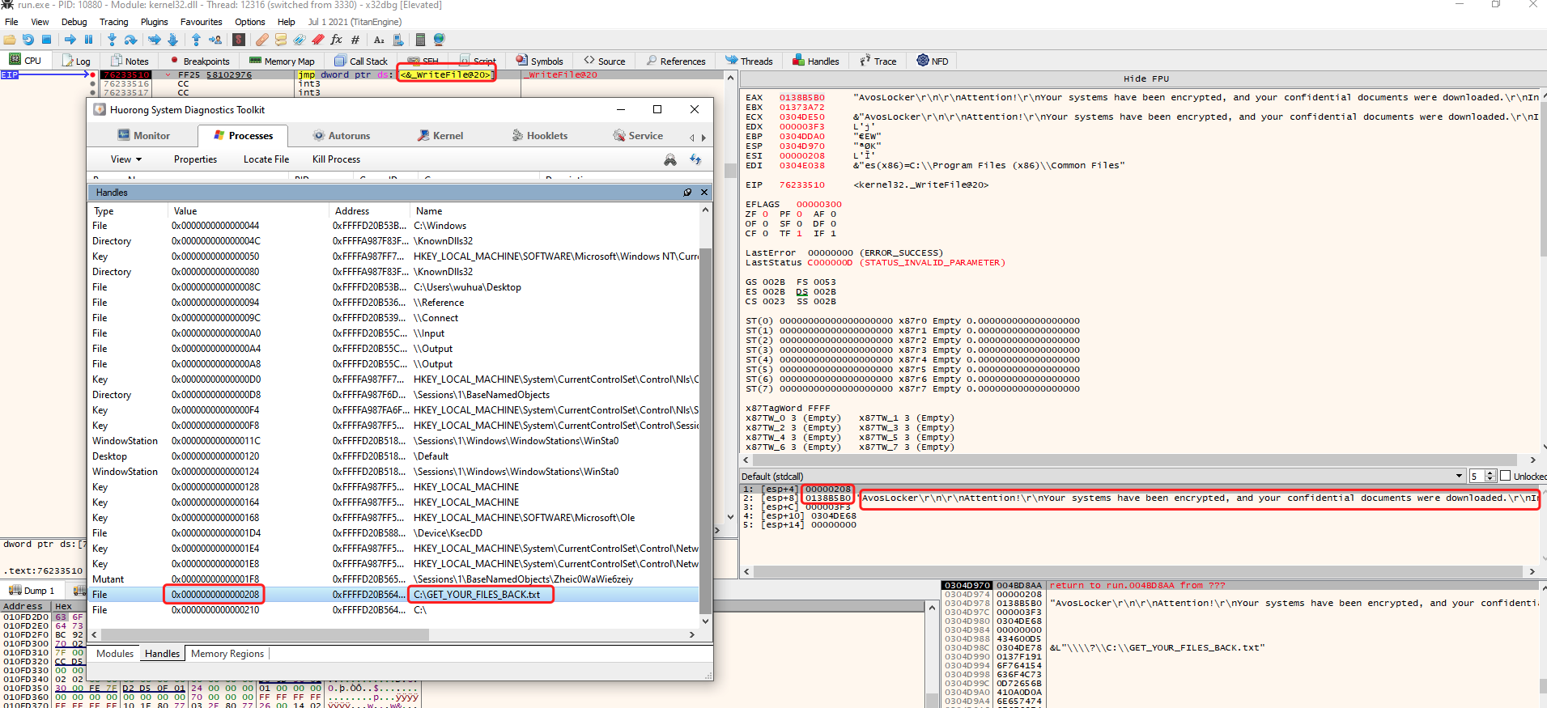Toggle the breakpoint dot at address 76233510
This screenshot has width=1547, height=708.
coord(93,74)
